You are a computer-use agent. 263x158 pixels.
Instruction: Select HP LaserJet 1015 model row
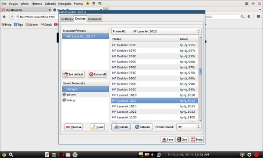point(155,106)
